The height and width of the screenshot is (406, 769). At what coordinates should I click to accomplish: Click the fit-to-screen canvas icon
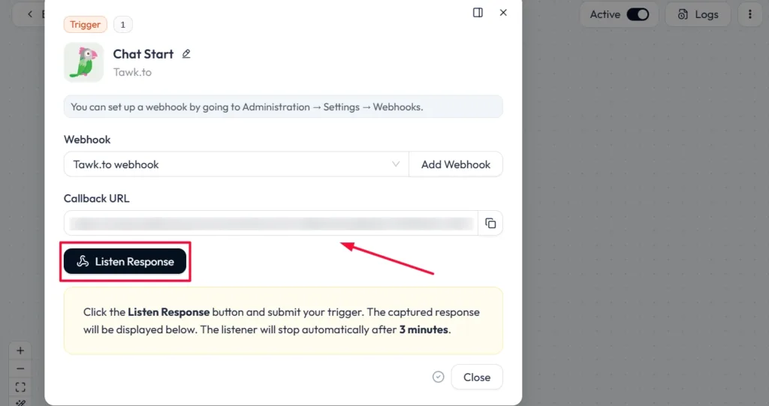click(x=20, y=387)
